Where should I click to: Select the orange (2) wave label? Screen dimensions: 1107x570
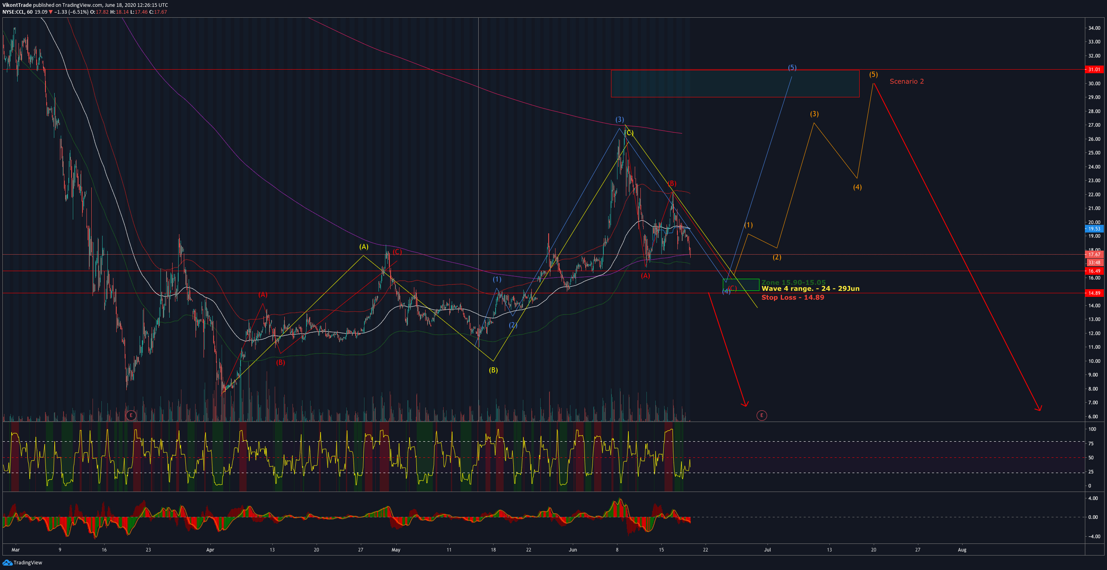776,257
